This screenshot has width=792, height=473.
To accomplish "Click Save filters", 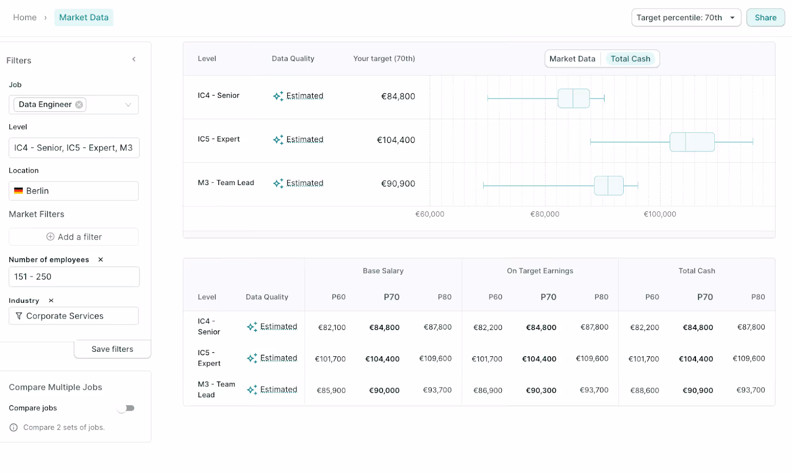I will click(112, 349).
